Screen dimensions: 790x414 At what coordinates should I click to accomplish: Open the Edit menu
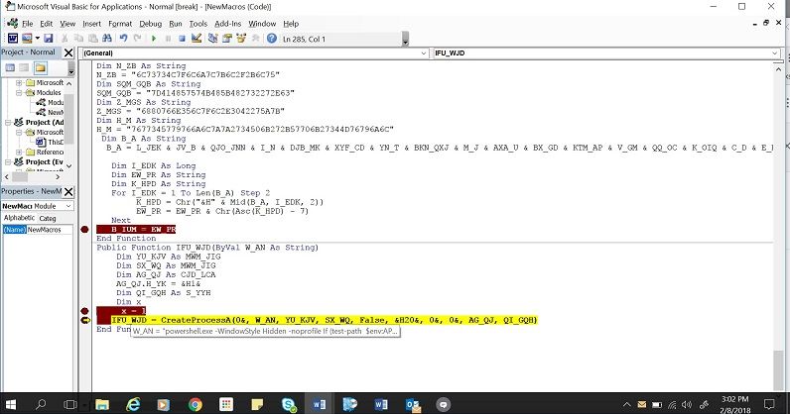(47, 24)
